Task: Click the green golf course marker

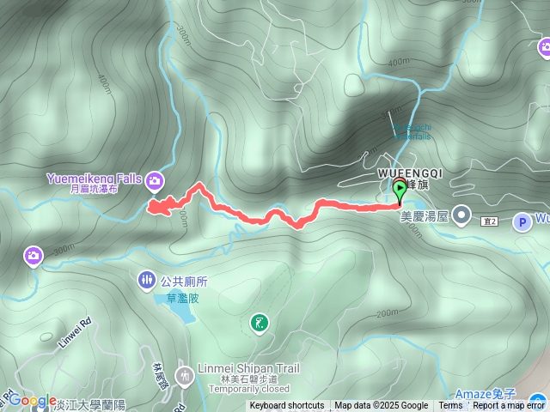Action: (260, 324)
